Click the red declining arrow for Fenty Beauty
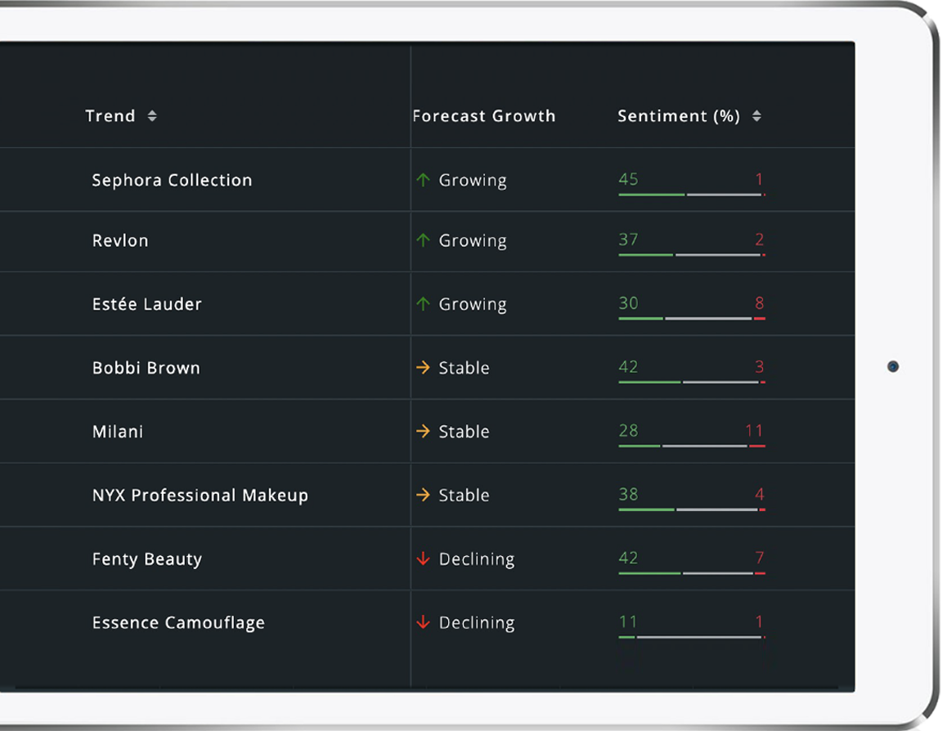 (423, 559)
